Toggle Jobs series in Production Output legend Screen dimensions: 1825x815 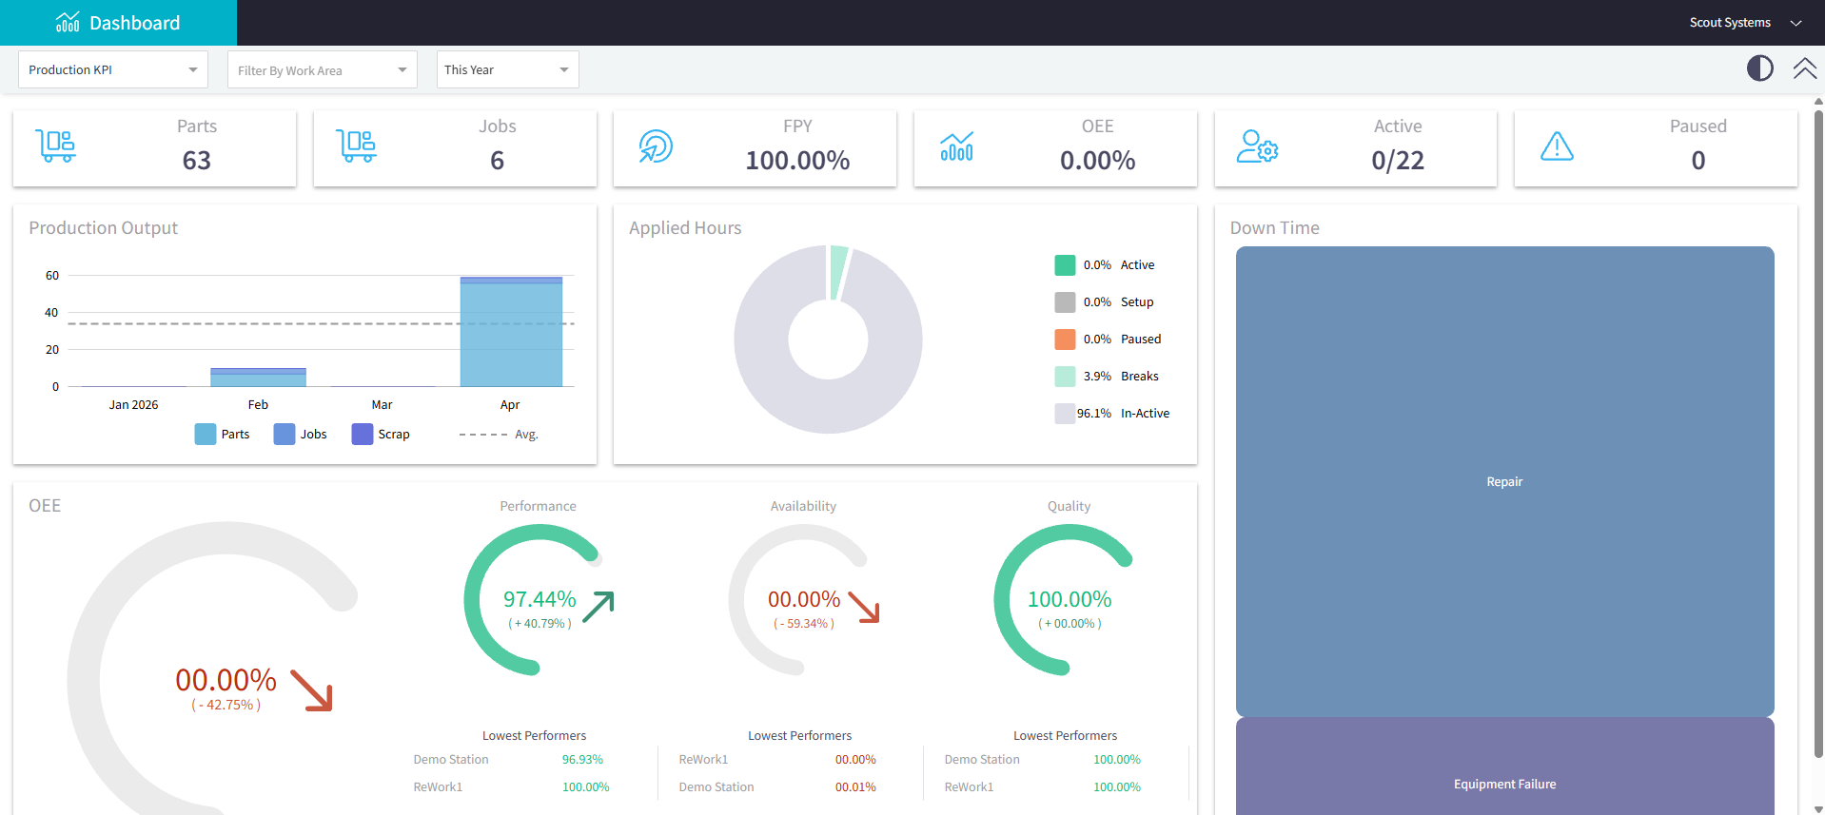(x=301, y=434)
